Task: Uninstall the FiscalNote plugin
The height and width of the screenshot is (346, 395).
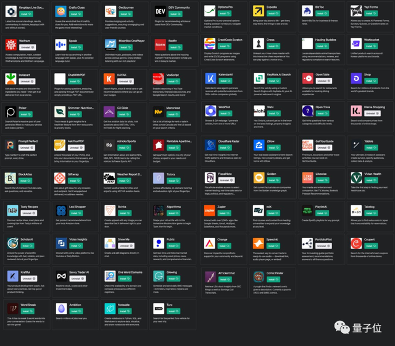Action: (227, 180)
